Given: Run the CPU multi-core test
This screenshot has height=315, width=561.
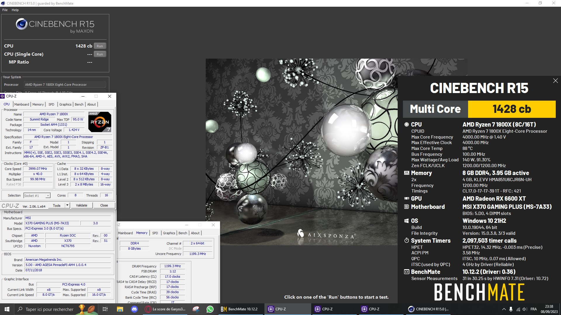Looking at the screenshot, I should [x=100, y=46].
